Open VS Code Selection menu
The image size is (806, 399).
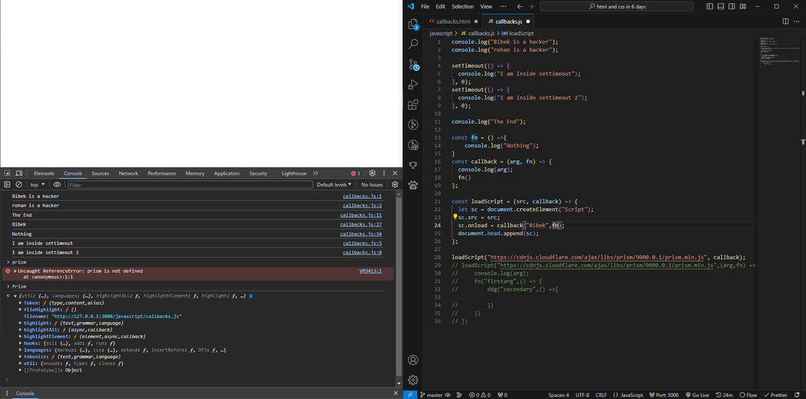point(462,6)
